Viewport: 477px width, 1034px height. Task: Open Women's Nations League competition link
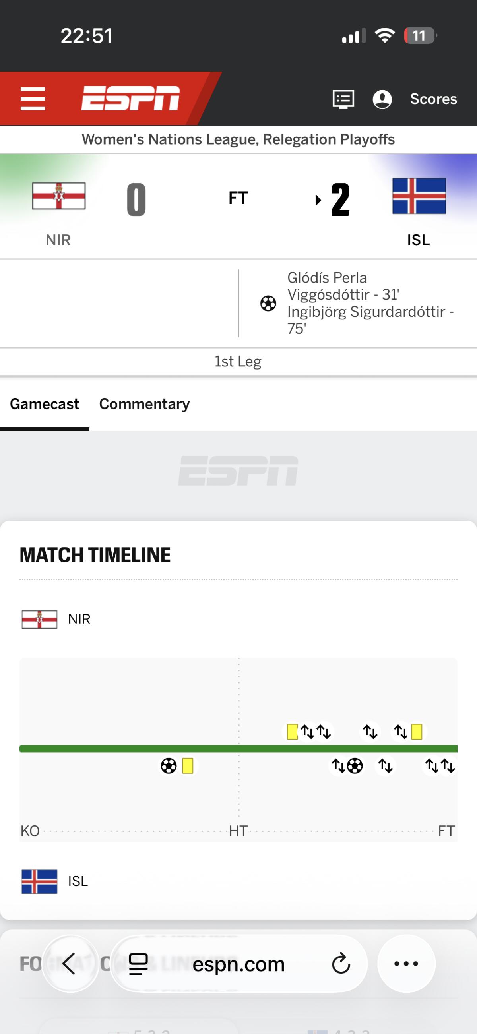click(x=238, y=139)
